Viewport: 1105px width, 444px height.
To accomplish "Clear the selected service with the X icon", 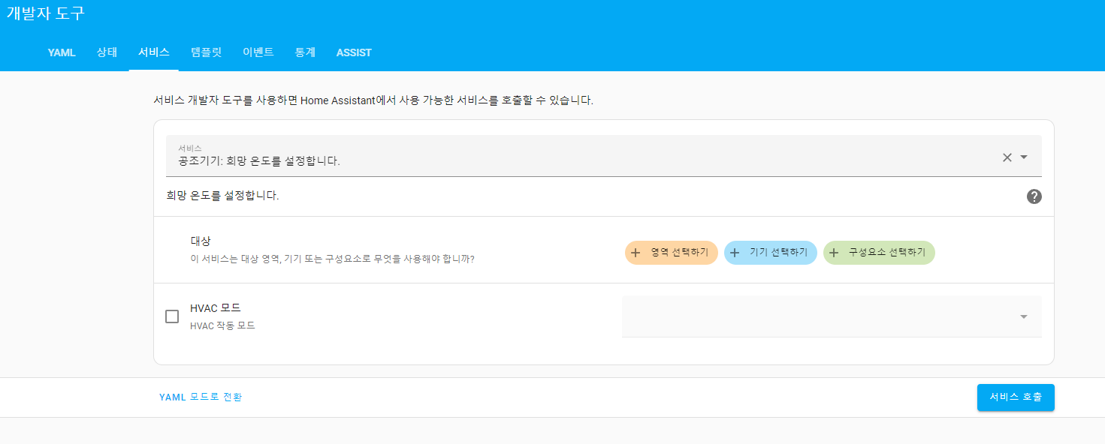I will 1007,157.
